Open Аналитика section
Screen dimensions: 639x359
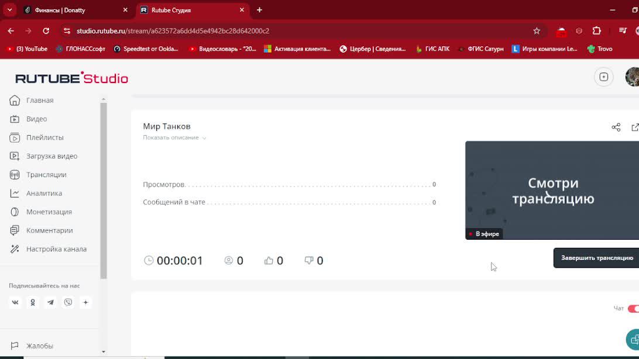(44, 194)
